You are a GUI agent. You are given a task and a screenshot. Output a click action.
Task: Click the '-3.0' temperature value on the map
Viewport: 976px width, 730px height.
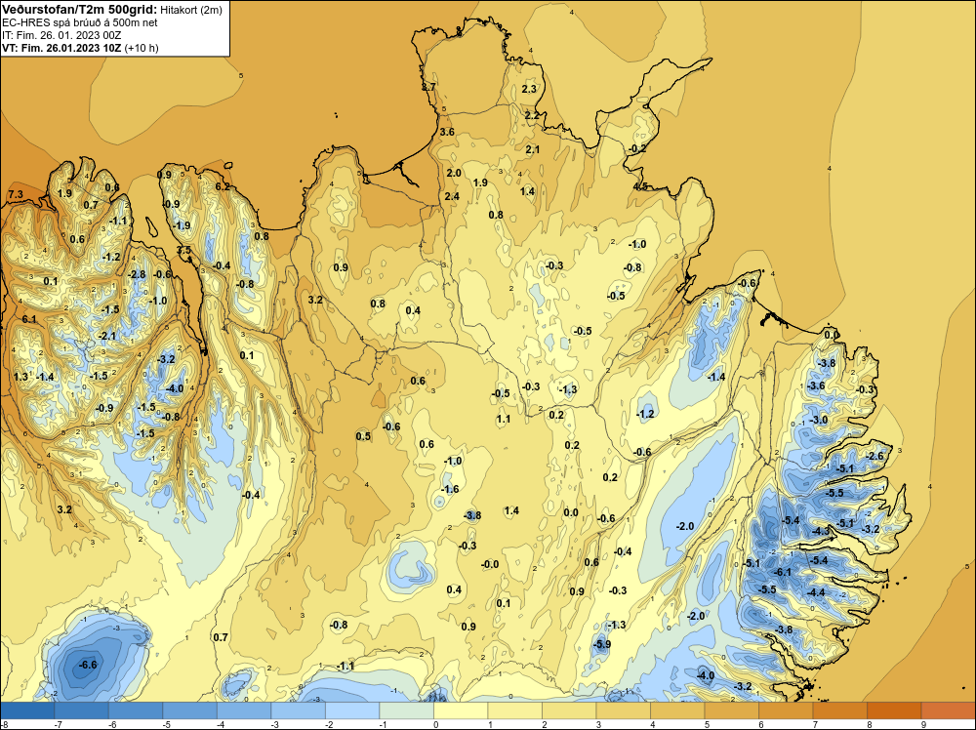(819, 420)
